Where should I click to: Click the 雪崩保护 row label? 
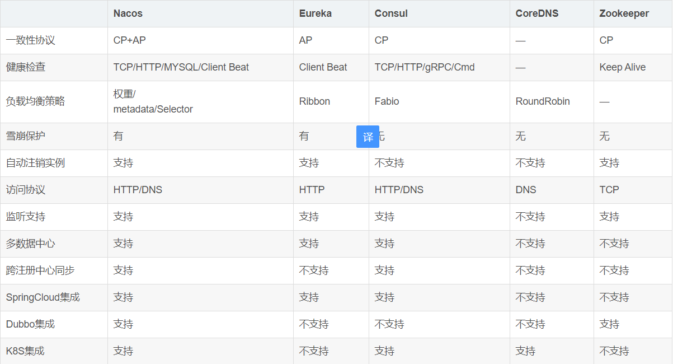[26, 136]
